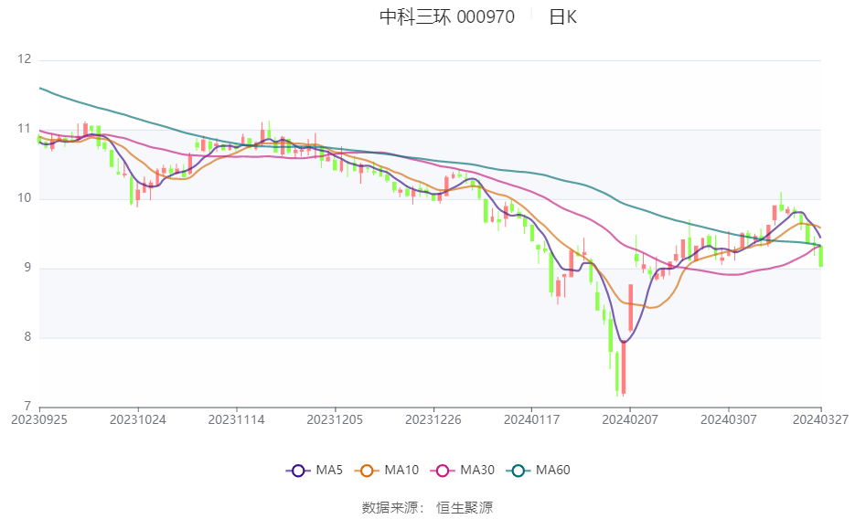
Task: Click the x-axis date label 20240207
Action: tap(630, 420)
